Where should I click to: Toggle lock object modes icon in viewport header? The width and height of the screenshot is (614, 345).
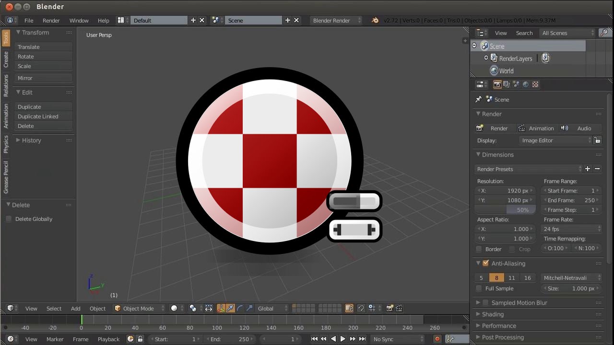[349, 308]
